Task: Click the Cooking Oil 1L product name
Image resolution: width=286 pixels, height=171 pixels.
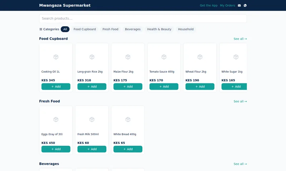Action: 50,72
